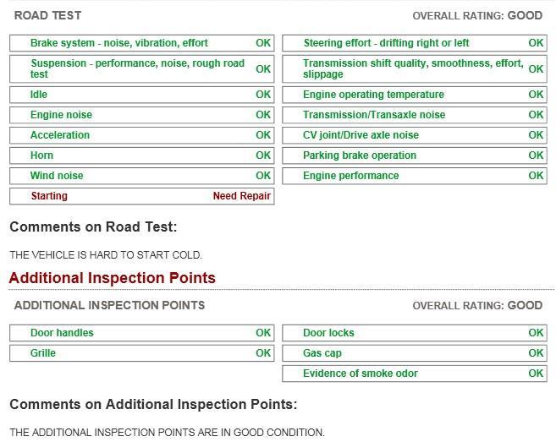Select the Door handles row

[141, 333]
